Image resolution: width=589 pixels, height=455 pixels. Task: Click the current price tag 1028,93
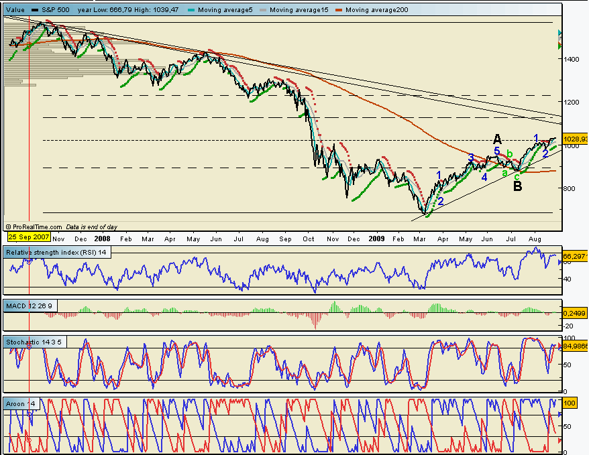[576, 139]
